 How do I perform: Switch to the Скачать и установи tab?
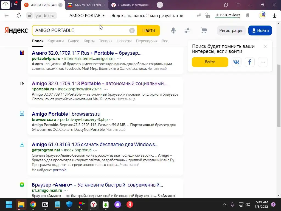tap(130, 5)
